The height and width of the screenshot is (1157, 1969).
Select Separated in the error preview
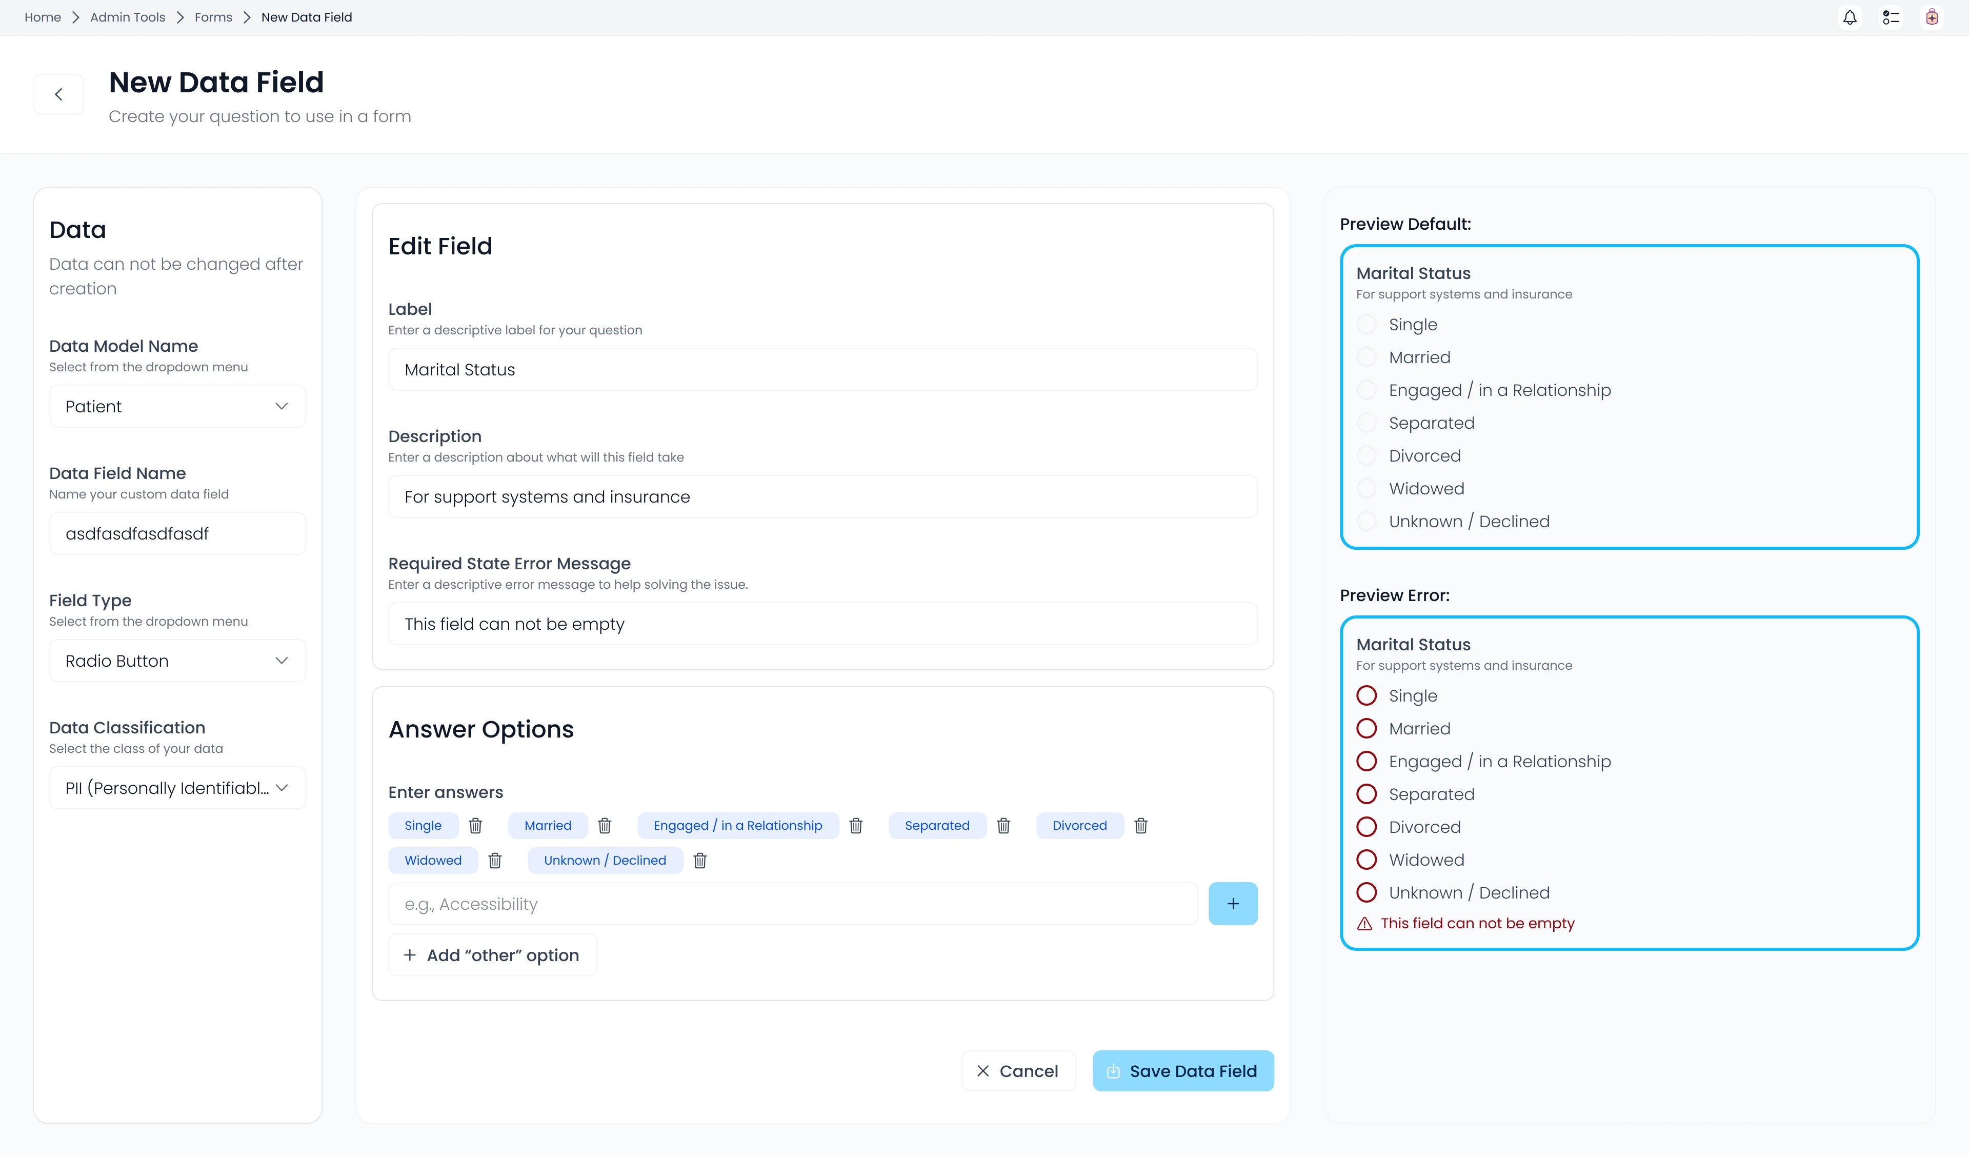tap(1367, 794)
